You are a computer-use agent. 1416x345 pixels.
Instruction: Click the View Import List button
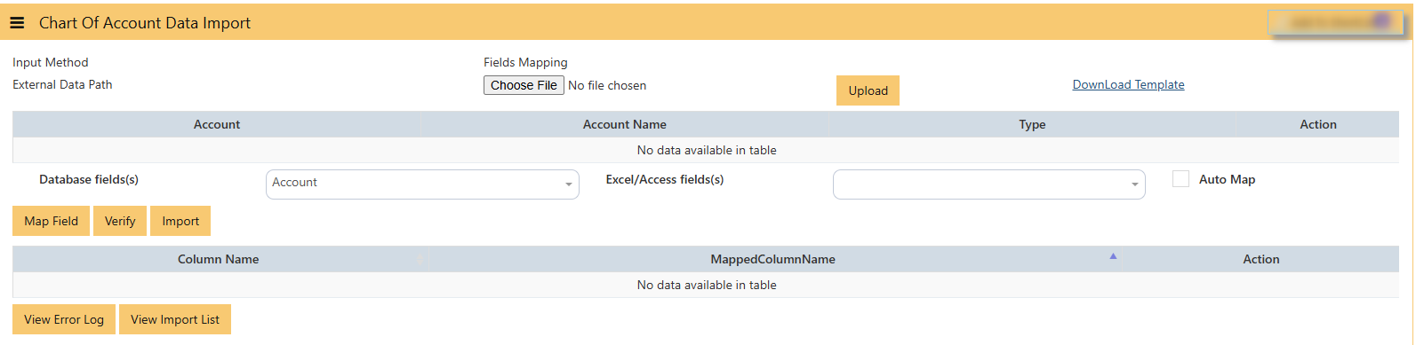coord(175,319)
